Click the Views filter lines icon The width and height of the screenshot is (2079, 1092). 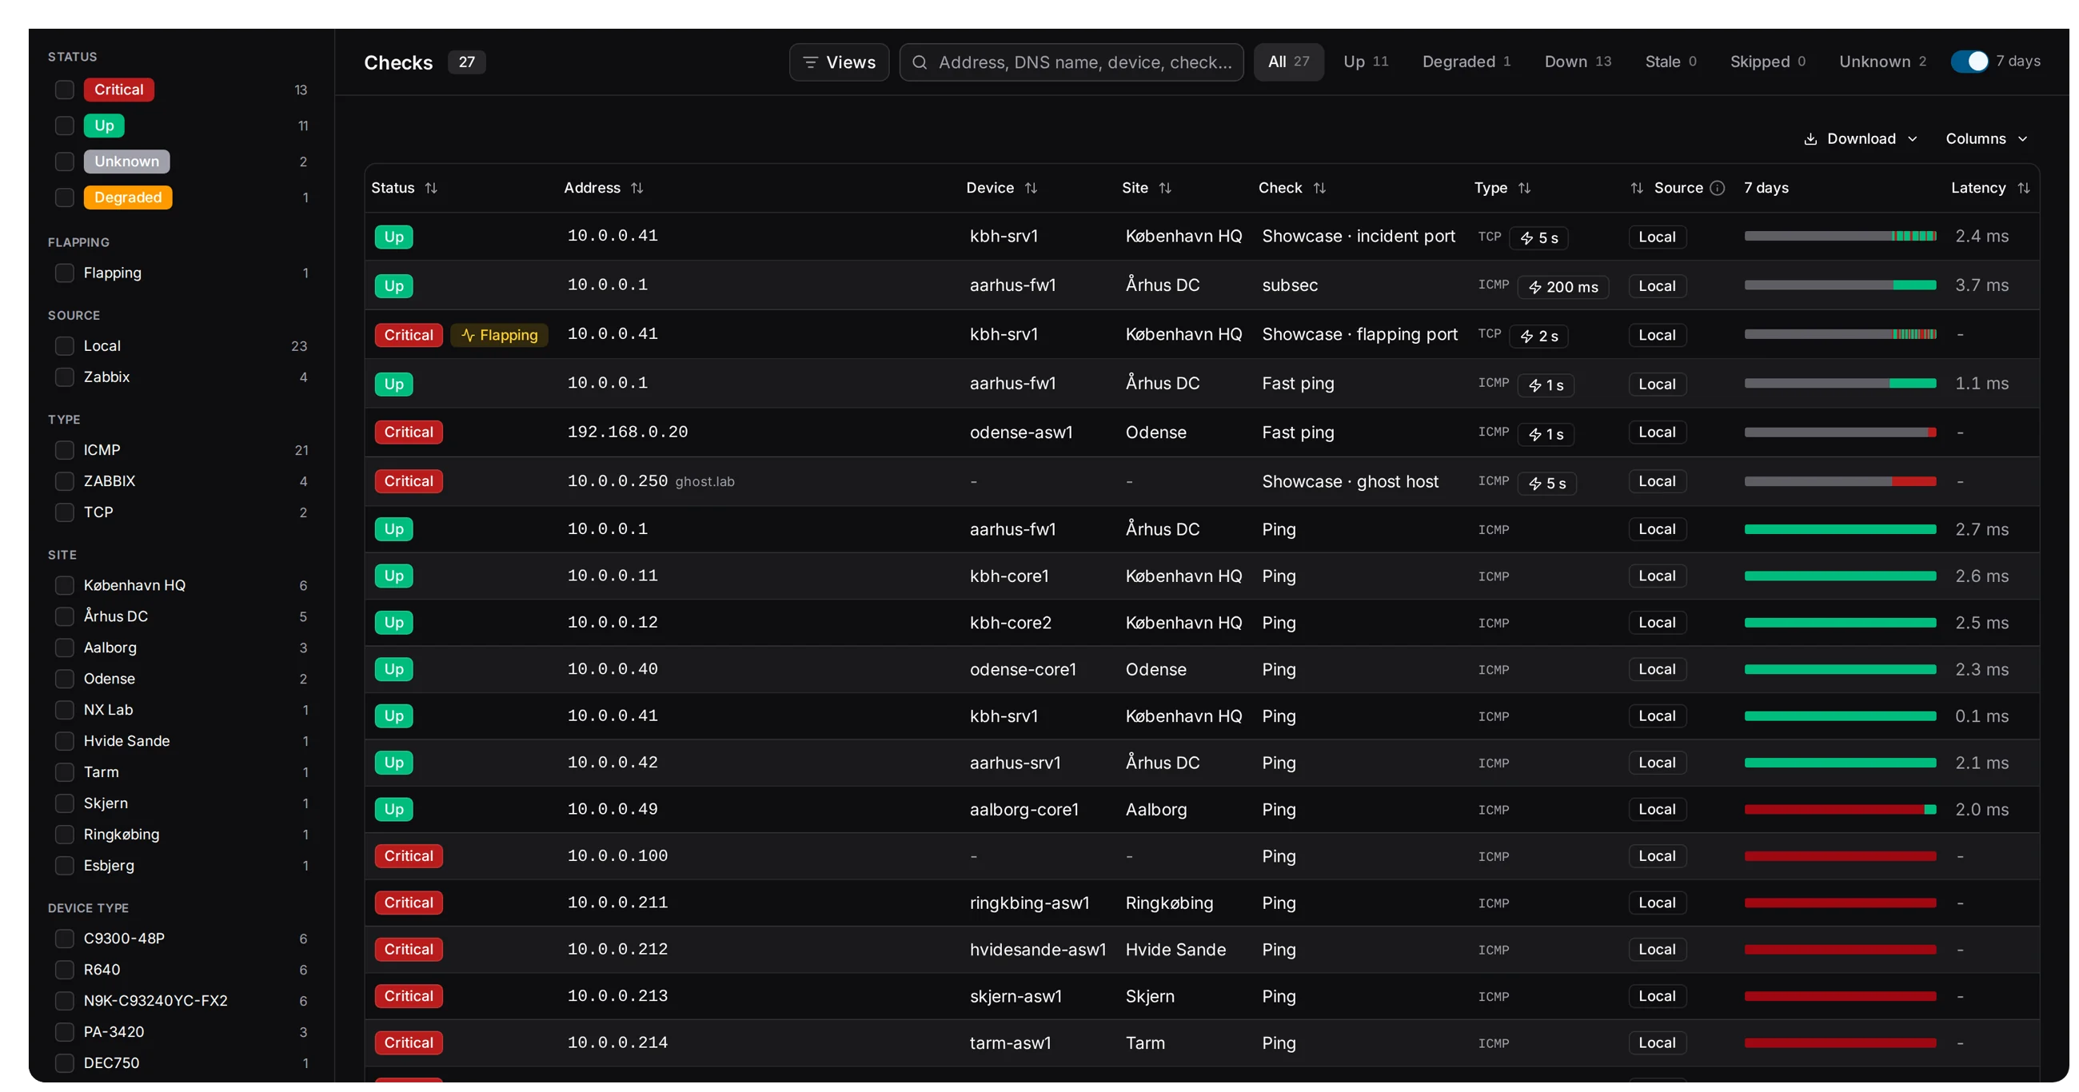(x=810, y=62)
